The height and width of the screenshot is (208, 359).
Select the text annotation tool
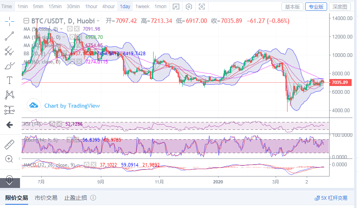[x=9, y=80]
